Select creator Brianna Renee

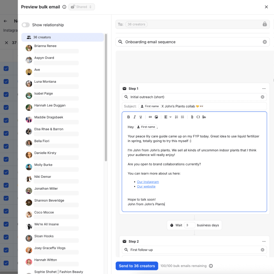pos(63,48)
